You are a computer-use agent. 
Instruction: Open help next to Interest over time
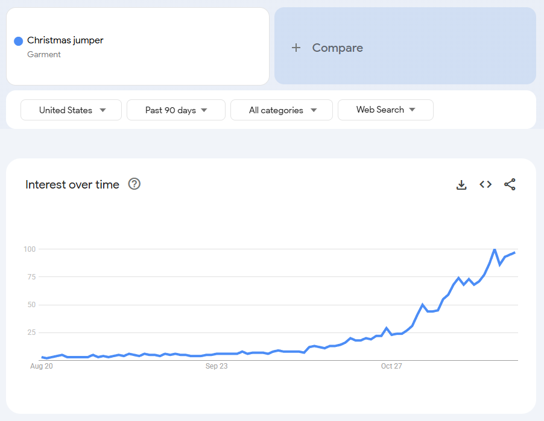click(x=134, y=184)
